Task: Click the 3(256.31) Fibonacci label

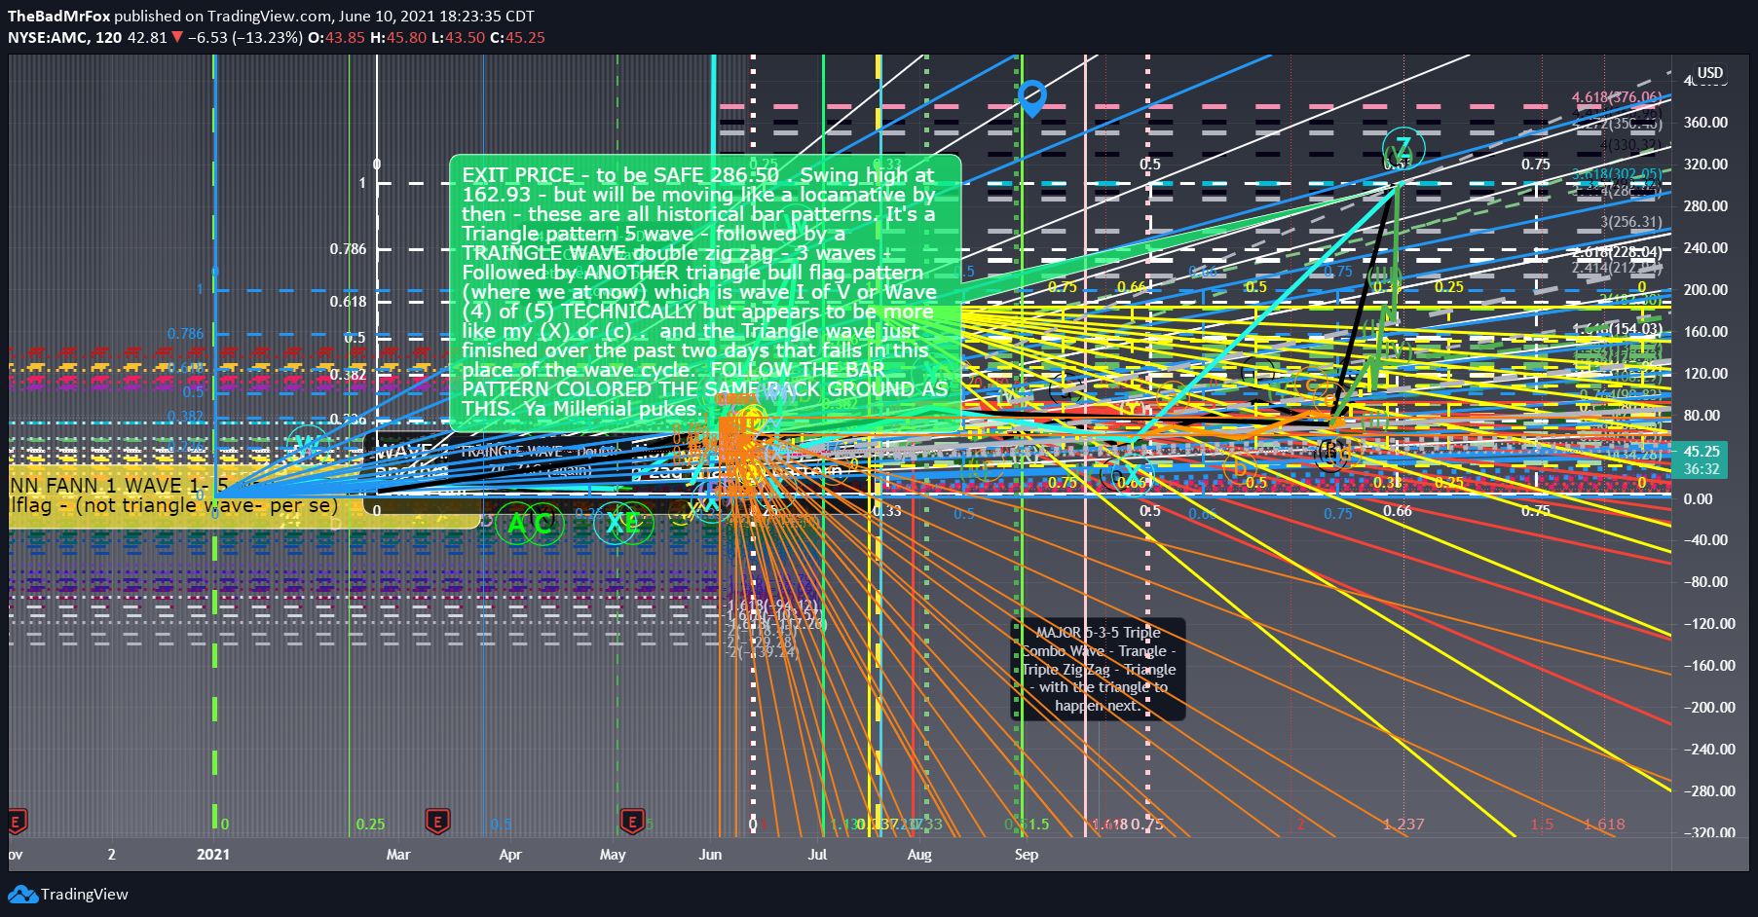Action: 1631,221
